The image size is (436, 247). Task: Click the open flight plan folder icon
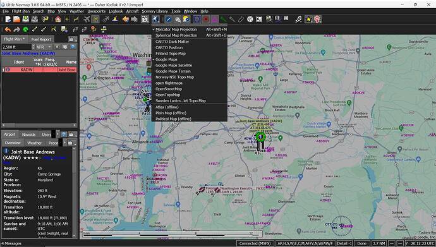coord(16,19)
